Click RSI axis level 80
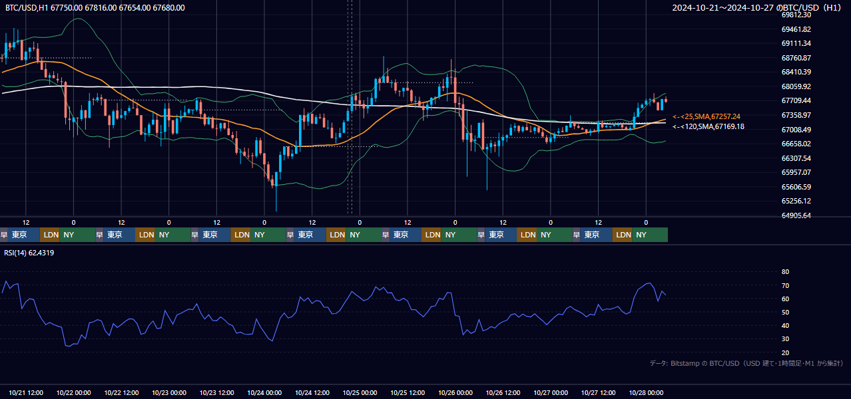 click(785, 272)
